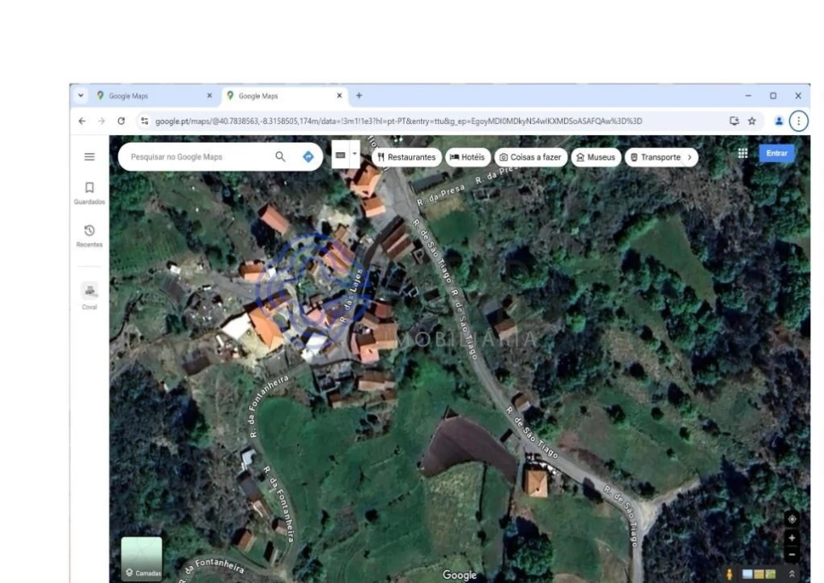Filter by Restaurantes chip
The height and width of the screenshot is (583, 824).
click(406, 157)
